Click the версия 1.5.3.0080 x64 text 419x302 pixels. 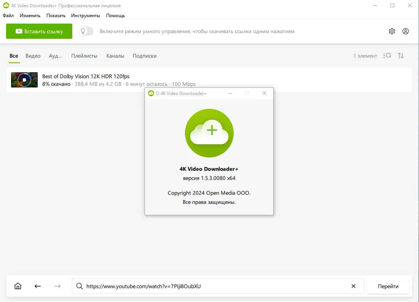tap(209, 178)
